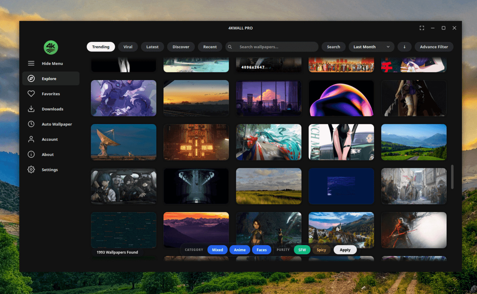Click Hide Menu label in sidebar
477x294 pixels.
52,64
